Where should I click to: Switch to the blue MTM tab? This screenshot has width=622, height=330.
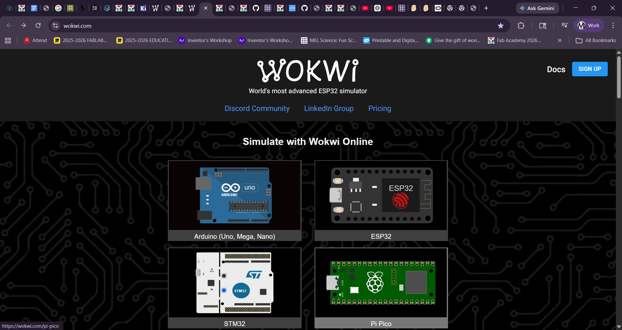pos(292,8)
